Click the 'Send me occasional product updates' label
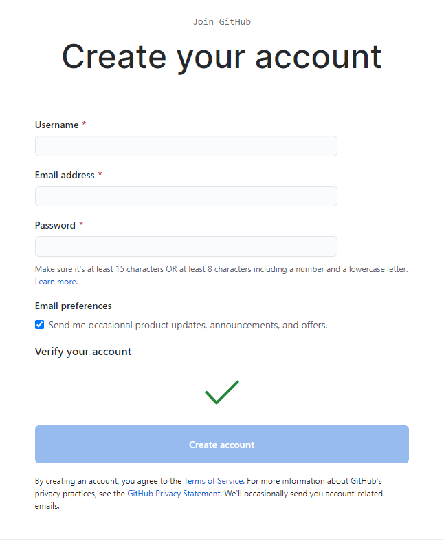 pyautogui.click(x=188, y=325)
